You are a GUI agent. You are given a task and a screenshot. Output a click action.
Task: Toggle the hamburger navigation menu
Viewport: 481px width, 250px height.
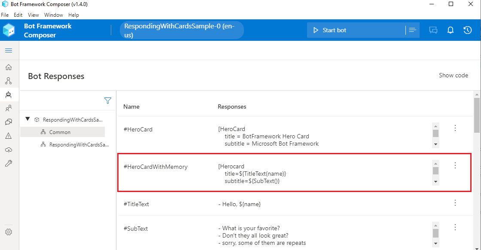pyautogui.click(x=9, y=50)
